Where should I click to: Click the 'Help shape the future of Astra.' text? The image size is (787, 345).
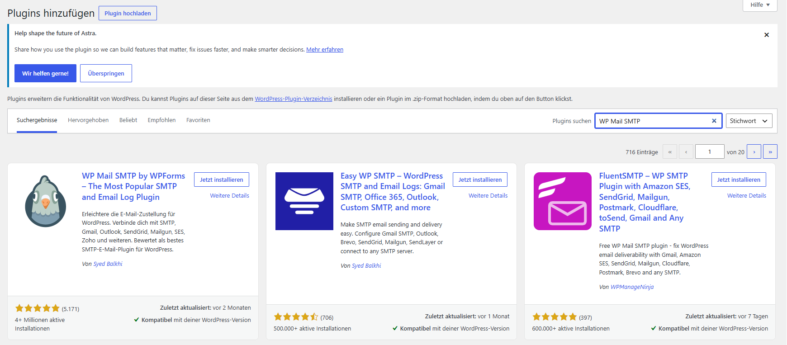coord(55,33)
